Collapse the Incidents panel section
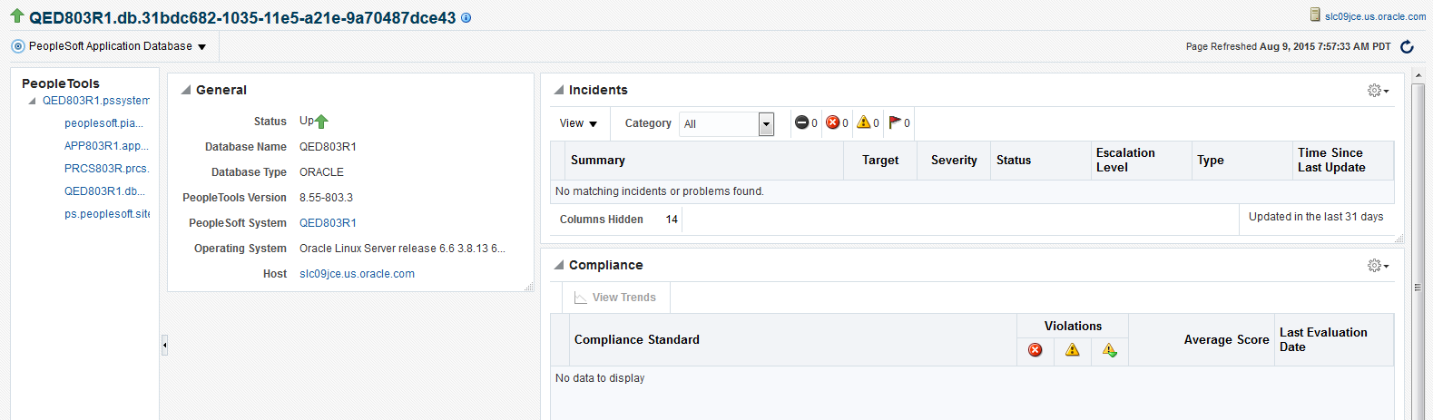The image size is (1433, 420). coord(559,90)
